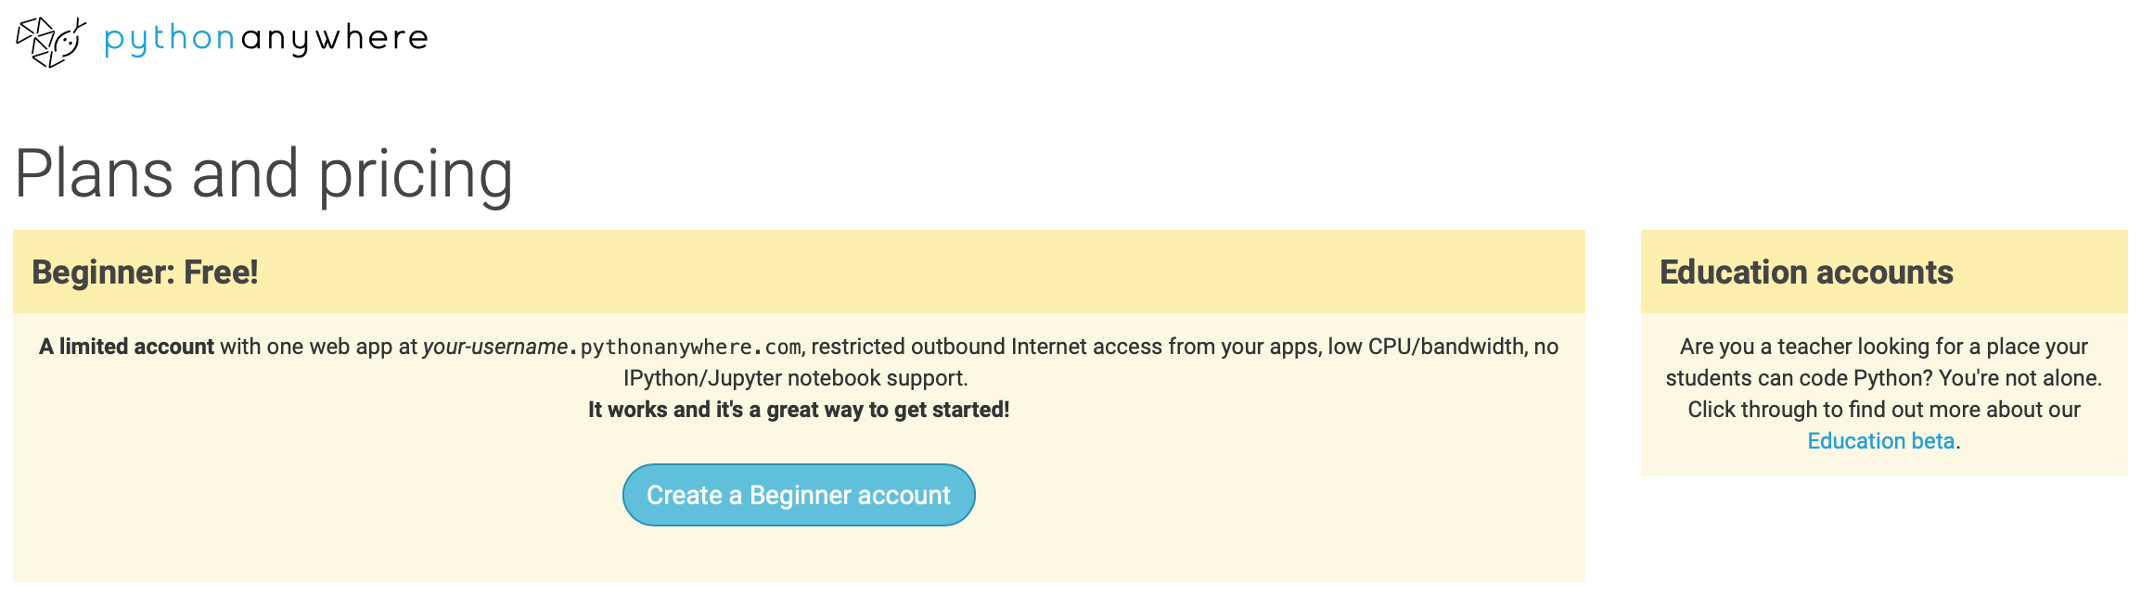Click the black "anywhere" part of the wordmark
Screen dimensions: 2141x595
[x=335, y=39]
